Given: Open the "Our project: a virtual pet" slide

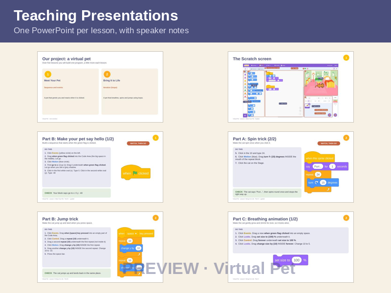Looking at the screenshot, I should pyautogui.click(x=100, y=87).
